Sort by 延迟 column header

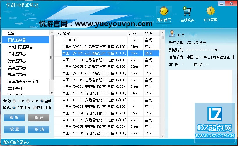[x=135, y=33]
